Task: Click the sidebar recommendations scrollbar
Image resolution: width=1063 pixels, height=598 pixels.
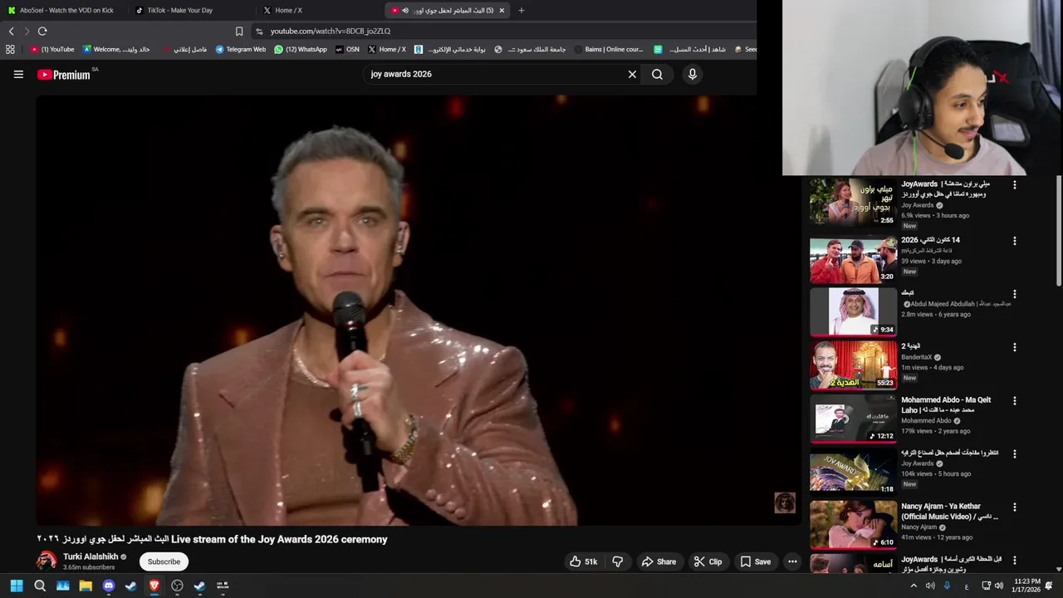Action: click(x=1058, y=233)
